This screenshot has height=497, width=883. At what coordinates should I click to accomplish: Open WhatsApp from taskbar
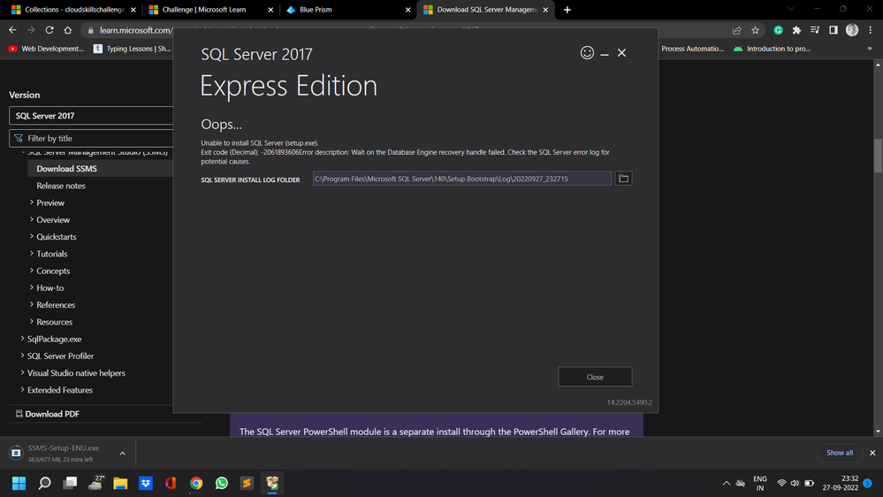tap(221, 483)
